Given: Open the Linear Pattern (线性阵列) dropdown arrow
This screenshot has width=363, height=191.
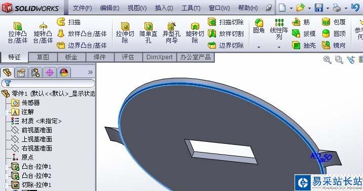Looking at the screenshot, I should [279, 47].
